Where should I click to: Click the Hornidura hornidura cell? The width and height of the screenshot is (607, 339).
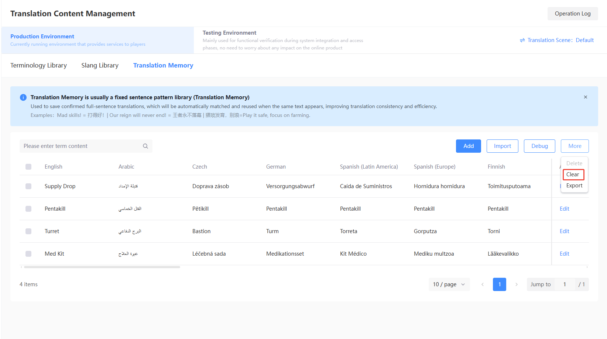coord(439,186)
